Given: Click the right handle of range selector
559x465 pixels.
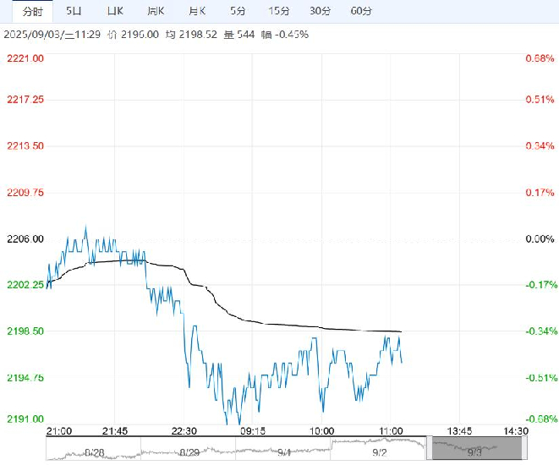Looking at the screenshot, I should 524,448.
